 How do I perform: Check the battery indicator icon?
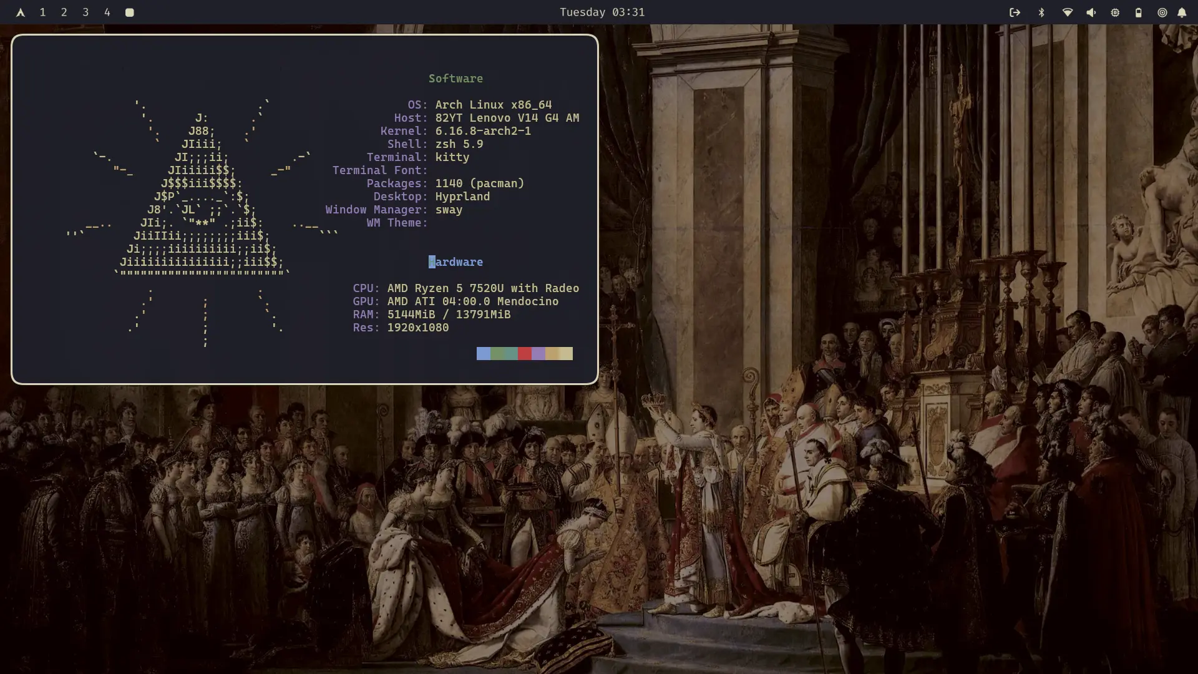point(1138,12)
